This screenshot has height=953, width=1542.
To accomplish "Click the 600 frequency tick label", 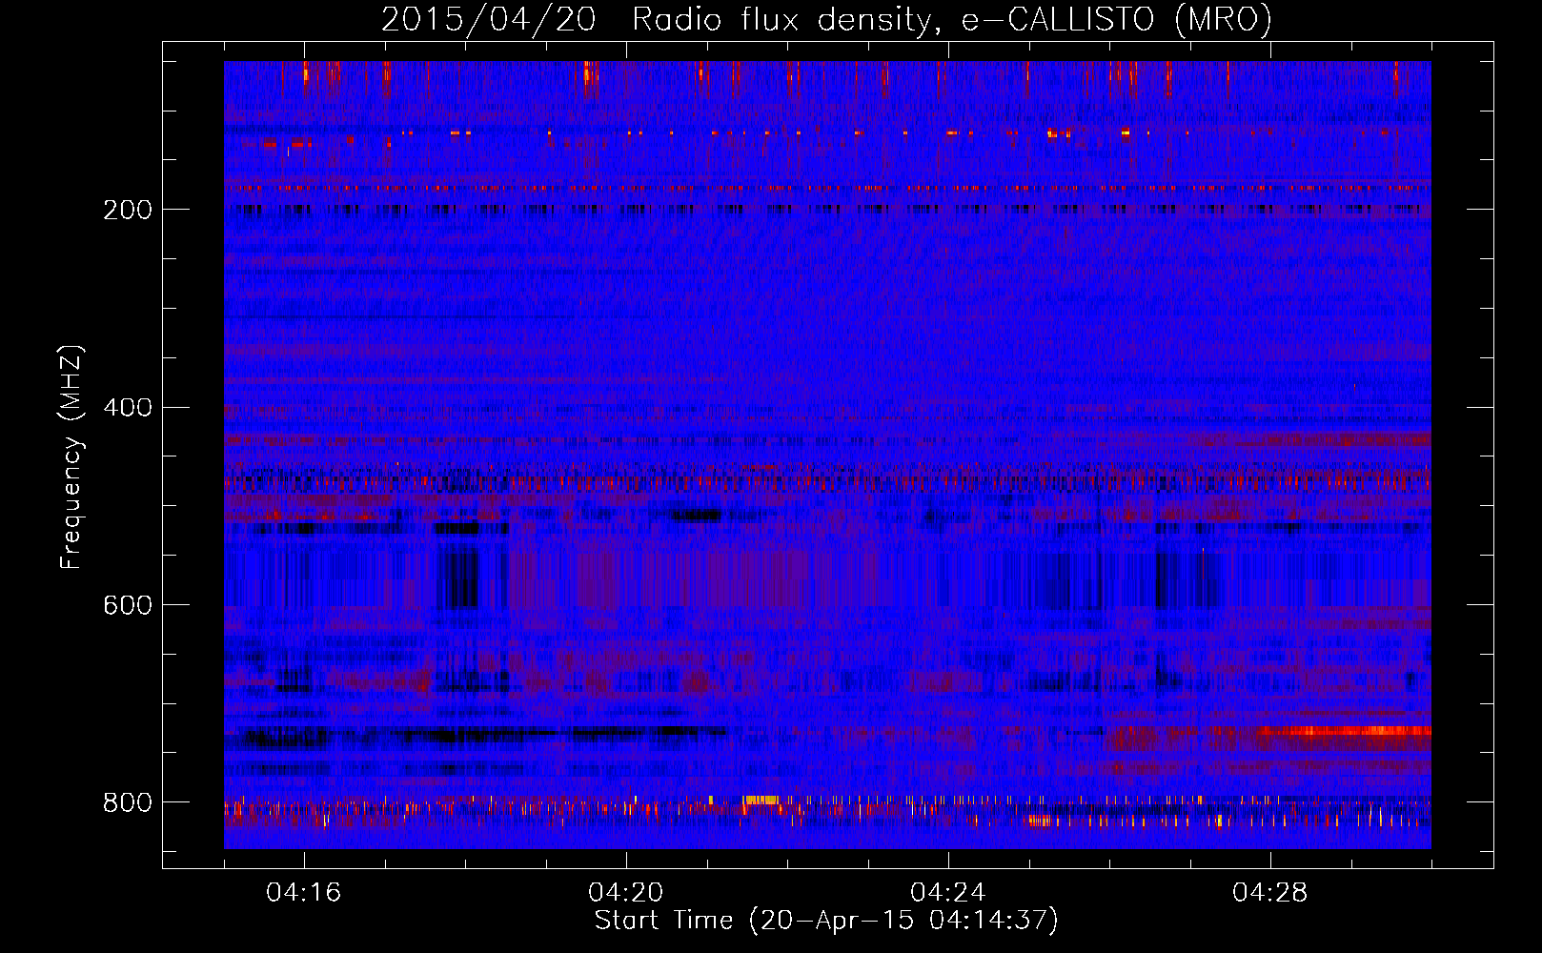I will tap(128, 605).
